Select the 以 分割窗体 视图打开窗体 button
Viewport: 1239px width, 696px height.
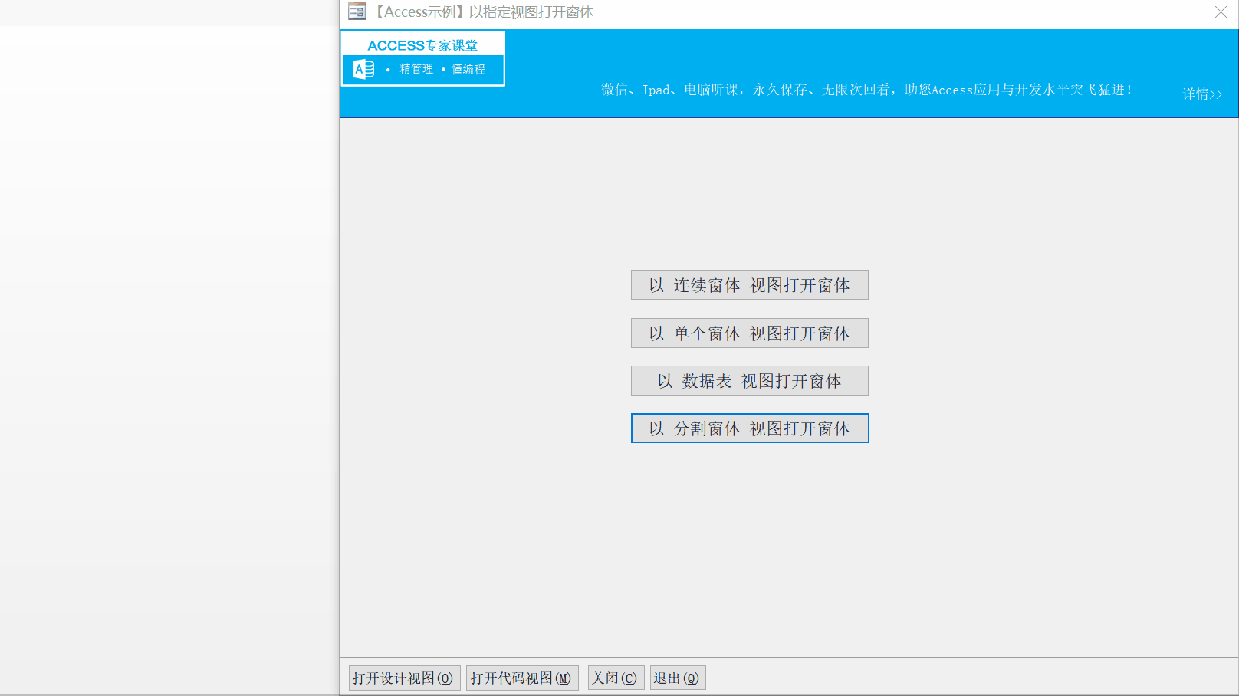click(x=749, y=428)
